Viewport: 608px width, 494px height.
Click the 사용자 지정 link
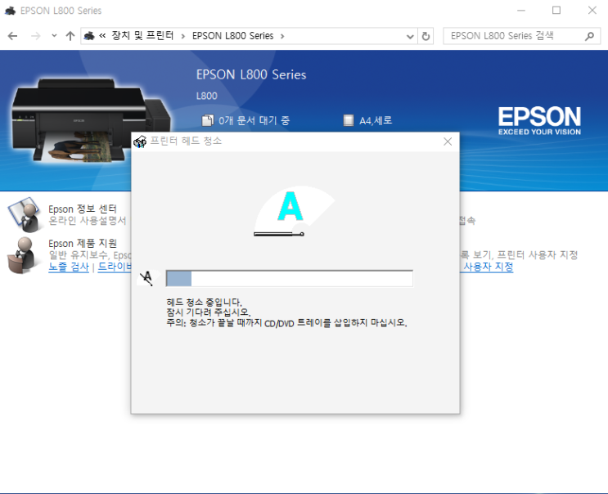[488, 267]
